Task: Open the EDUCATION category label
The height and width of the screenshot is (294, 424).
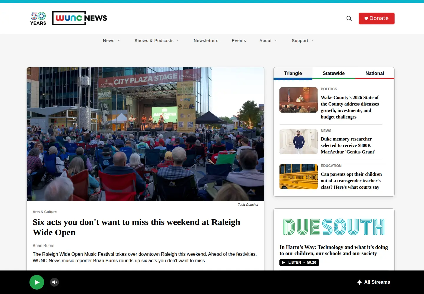Action: [331, 166]
